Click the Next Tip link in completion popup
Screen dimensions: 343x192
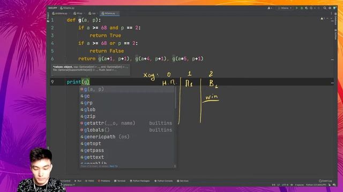pos(114,166)
